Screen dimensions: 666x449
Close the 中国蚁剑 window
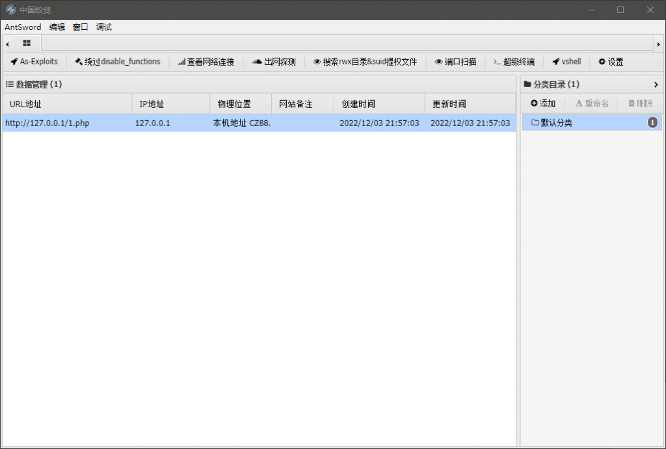tap(650, 9)
